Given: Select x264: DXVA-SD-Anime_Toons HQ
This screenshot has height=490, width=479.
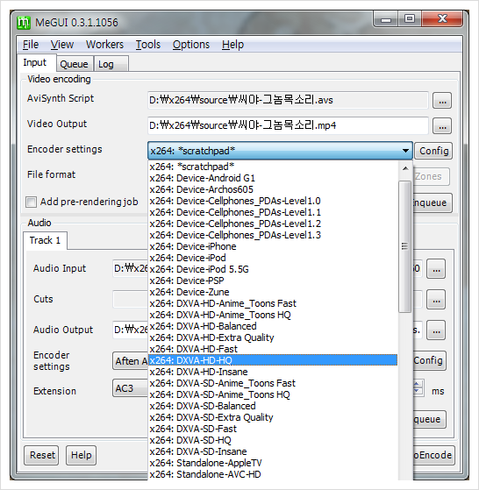Looking at the screenshot, I should [273, 395].
